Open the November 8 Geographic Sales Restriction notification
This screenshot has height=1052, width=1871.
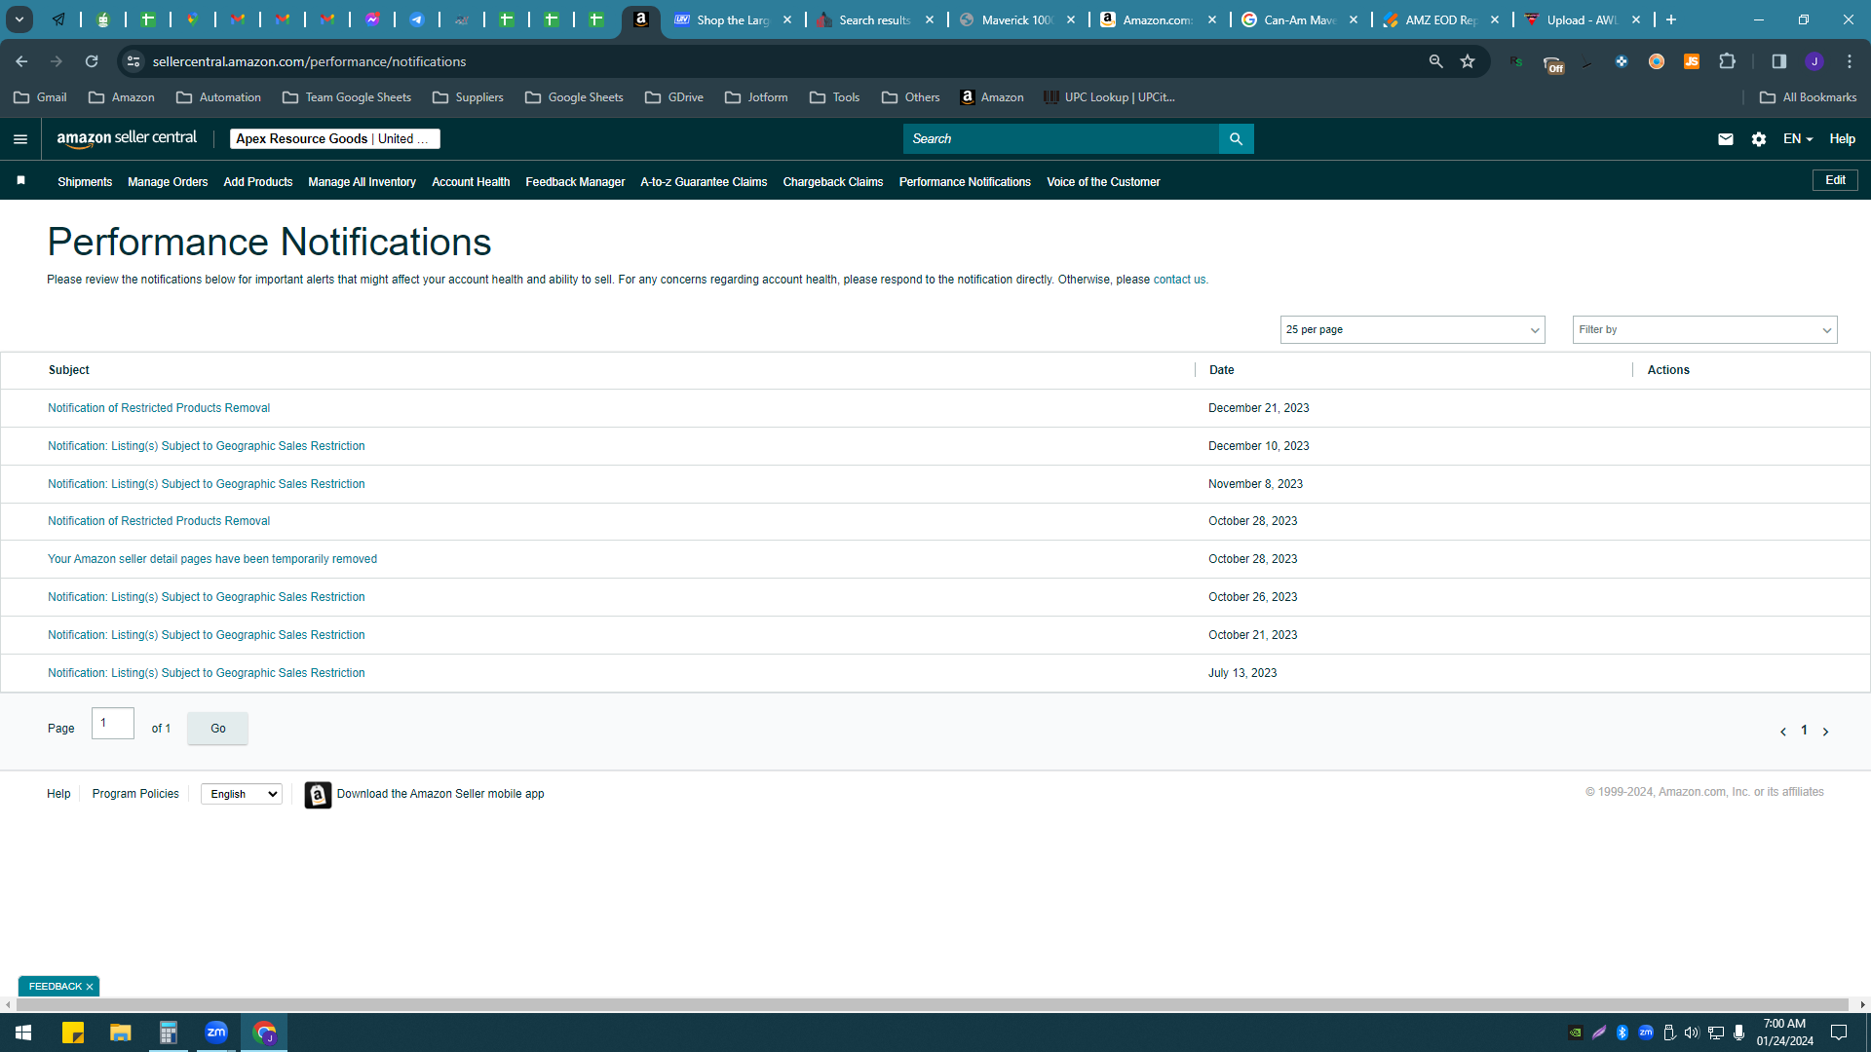click(207, 484)
